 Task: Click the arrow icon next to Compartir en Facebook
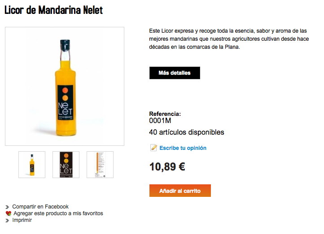coord(7,207)
